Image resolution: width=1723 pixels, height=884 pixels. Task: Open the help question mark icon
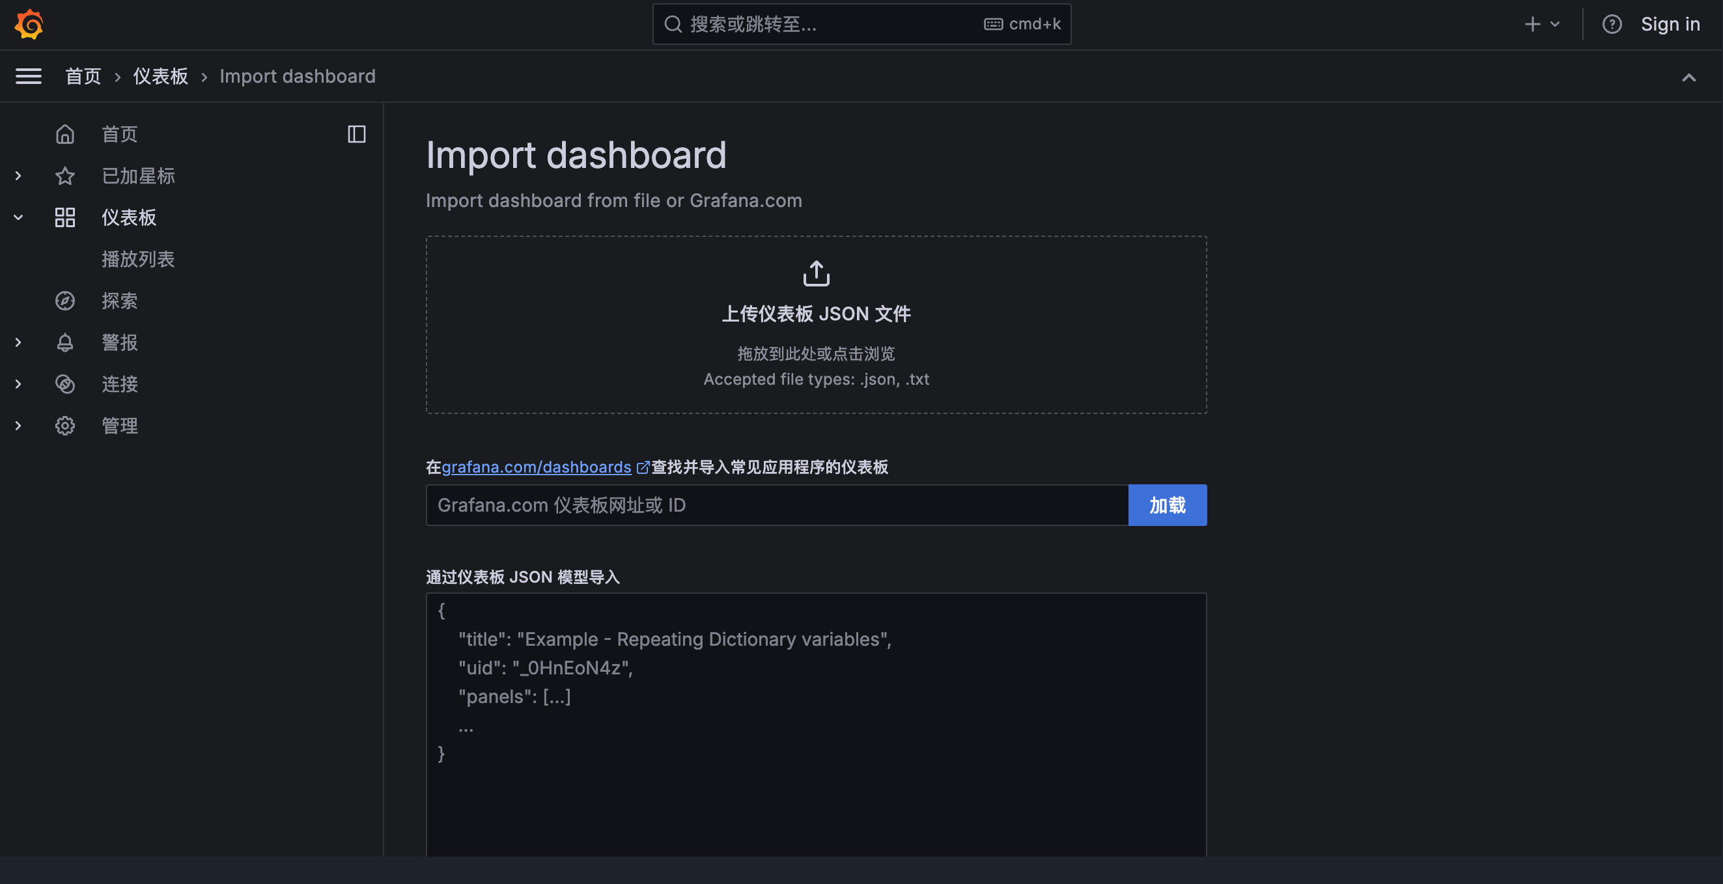click(x=1611, y=24)
